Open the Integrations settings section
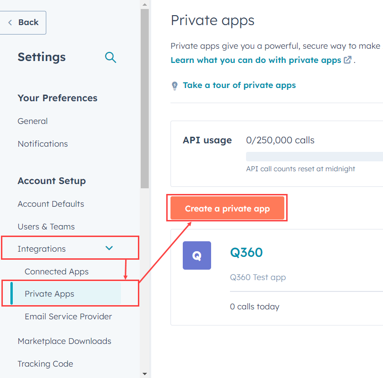Image resolution: width=383 pixels, height=378 pixels. pos(42,249)
